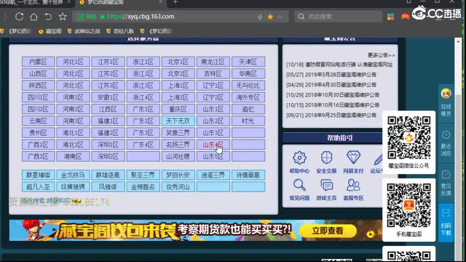Viewport: 466px width, 262px height.
Task: Select the 山东4区 server
Action: pyautogui.click(x=213, y=144)
